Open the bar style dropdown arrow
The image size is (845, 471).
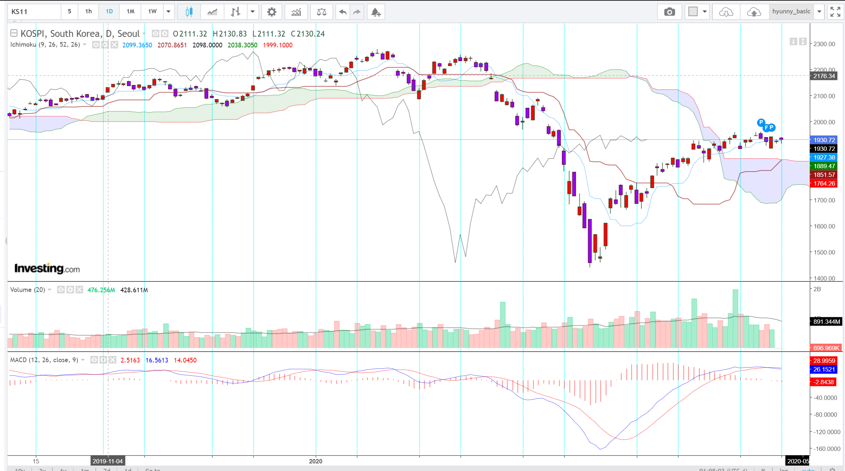253,12
